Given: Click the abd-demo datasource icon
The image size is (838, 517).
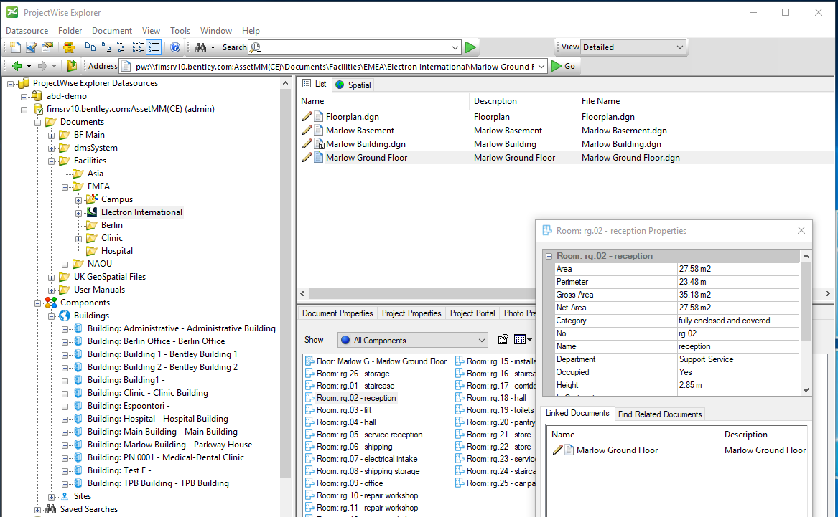Looking at the screenshot, I should 37,96.
